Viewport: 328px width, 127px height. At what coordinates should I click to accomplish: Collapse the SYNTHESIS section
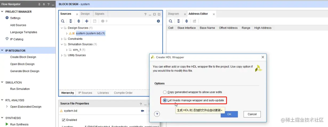point(2,118)
